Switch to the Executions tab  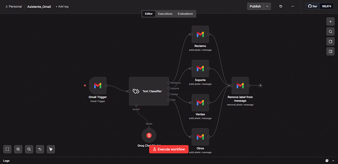[x=165, y=14]
